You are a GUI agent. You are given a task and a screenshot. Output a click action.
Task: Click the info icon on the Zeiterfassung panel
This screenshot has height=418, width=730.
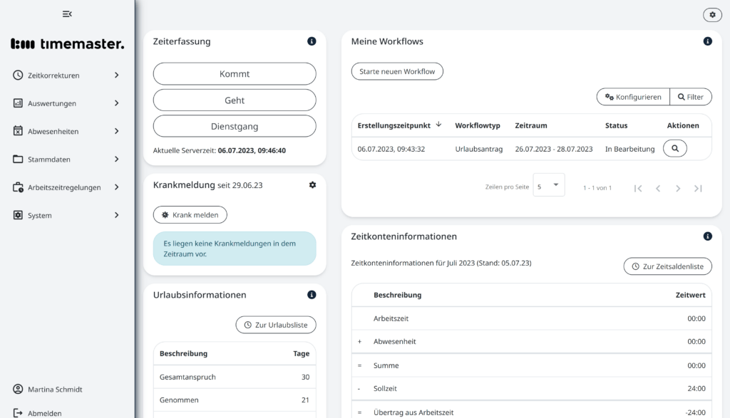coord(311,41)
